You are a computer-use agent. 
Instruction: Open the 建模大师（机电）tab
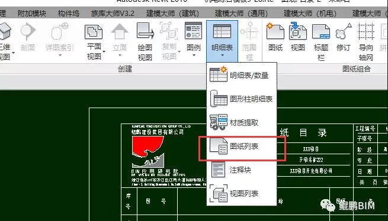(x=310, y=14)
